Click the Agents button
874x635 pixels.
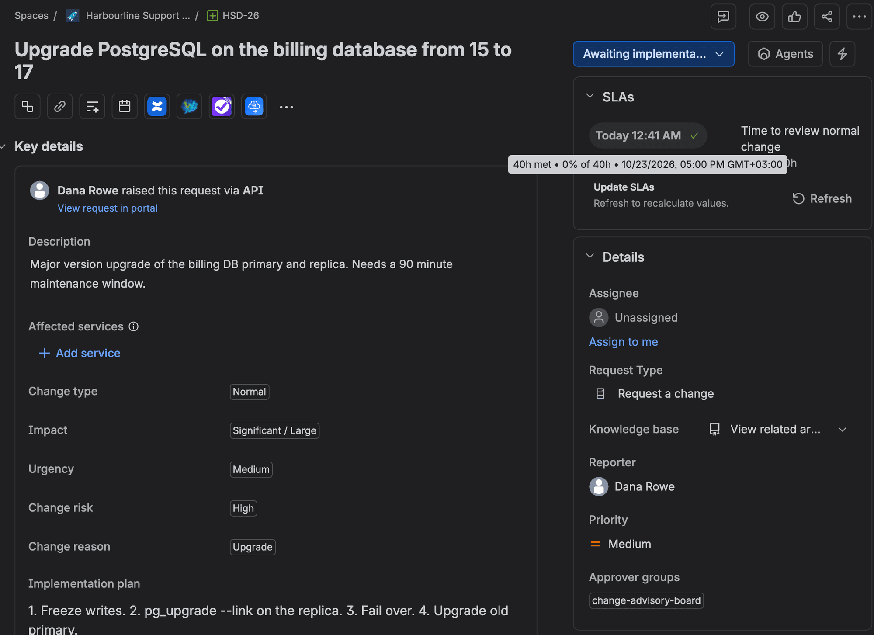point(785,54)
